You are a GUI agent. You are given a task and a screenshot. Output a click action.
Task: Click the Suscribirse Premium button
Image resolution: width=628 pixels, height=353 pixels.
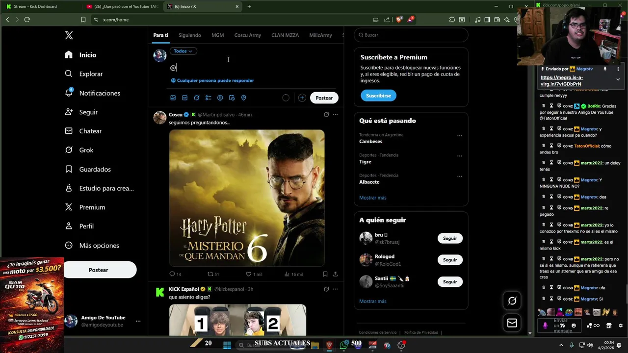379,96
